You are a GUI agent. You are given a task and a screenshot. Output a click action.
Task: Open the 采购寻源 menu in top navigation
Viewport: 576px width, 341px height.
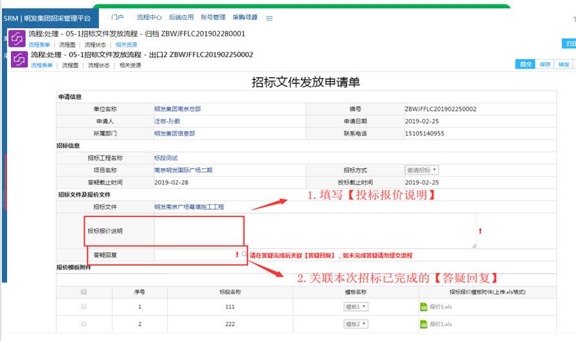[245, 17]
